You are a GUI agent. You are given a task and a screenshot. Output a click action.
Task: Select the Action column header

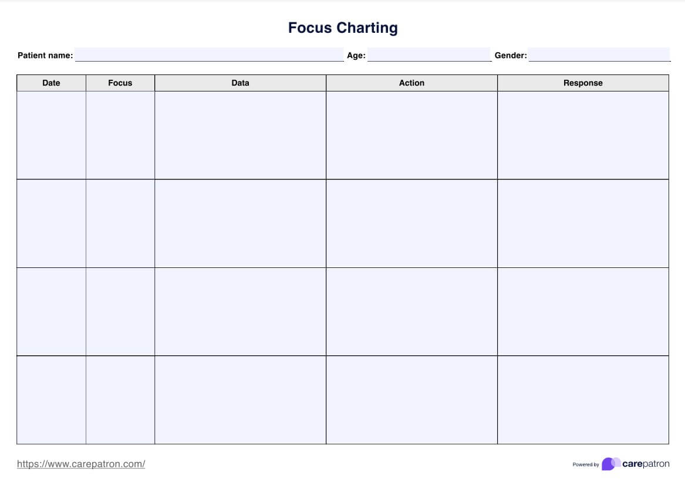[411, 83]
